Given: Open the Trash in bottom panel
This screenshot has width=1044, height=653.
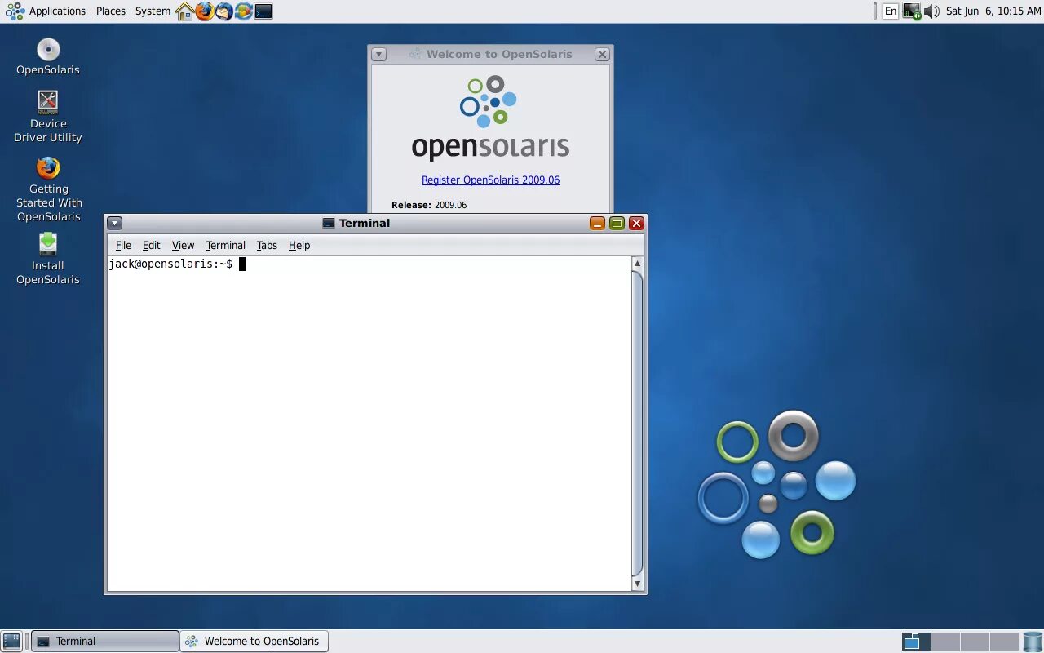Looking at the screenshot, I should click(1033, 641).
